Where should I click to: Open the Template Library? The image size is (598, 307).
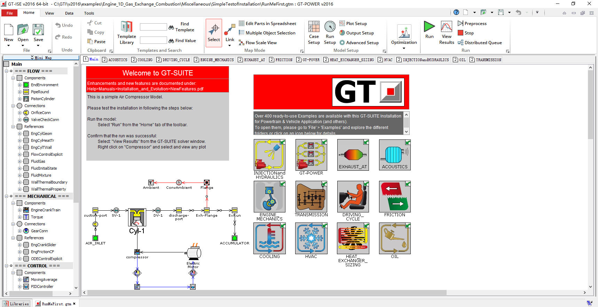(x=127, y=33)
